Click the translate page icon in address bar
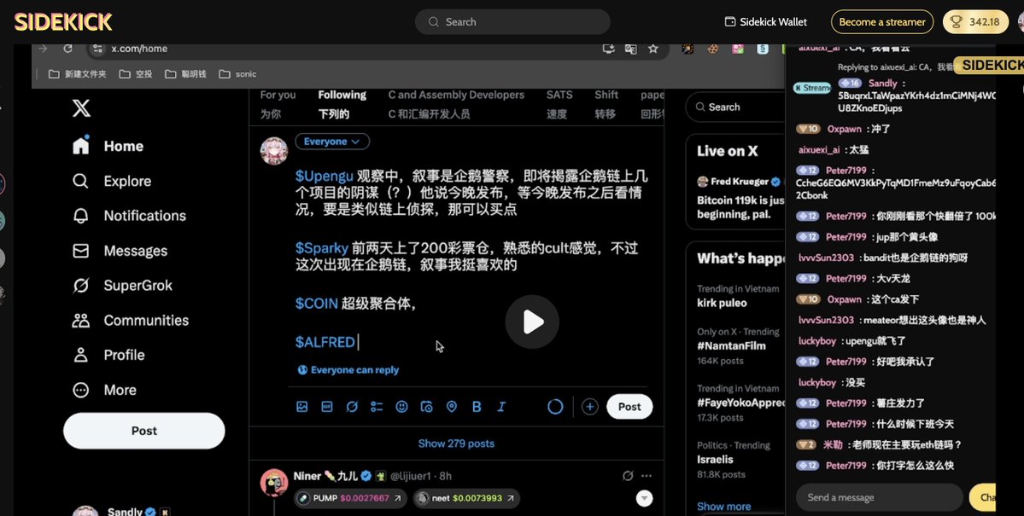This screenshot has width=1024, height=516. click(x=630, y=49)
